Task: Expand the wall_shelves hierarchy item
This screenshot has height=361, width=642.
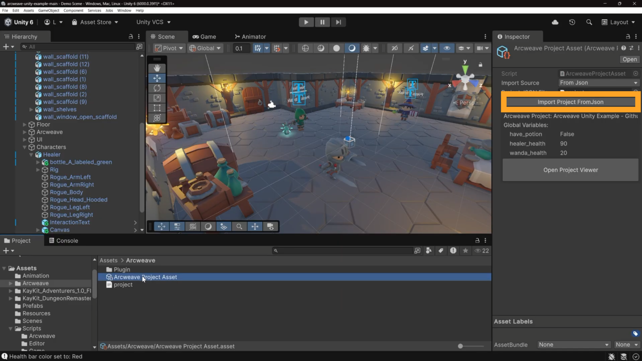Action: [x=31, y=109]
